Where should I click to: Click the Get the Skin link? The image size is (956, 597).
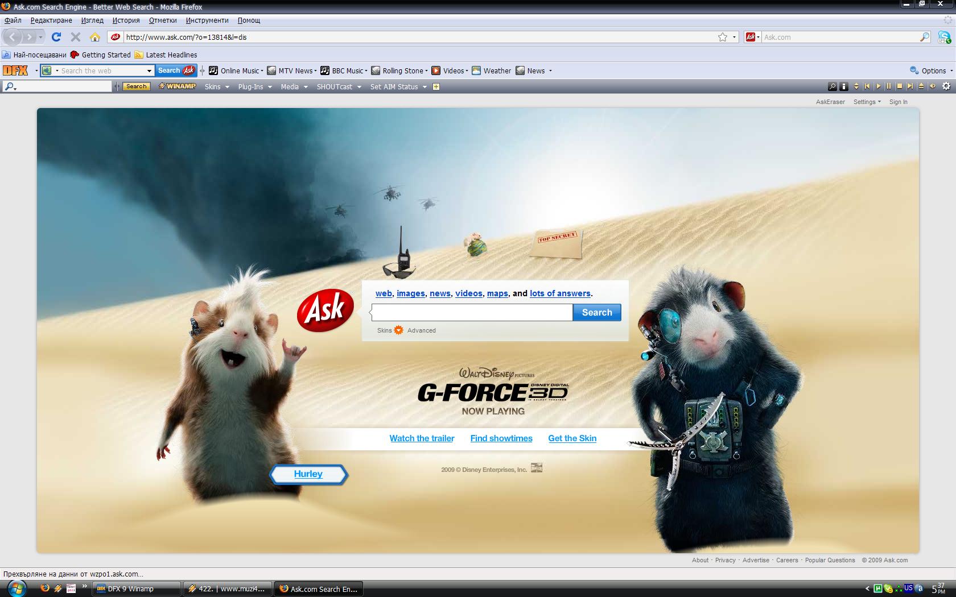[x=572, y=438]
